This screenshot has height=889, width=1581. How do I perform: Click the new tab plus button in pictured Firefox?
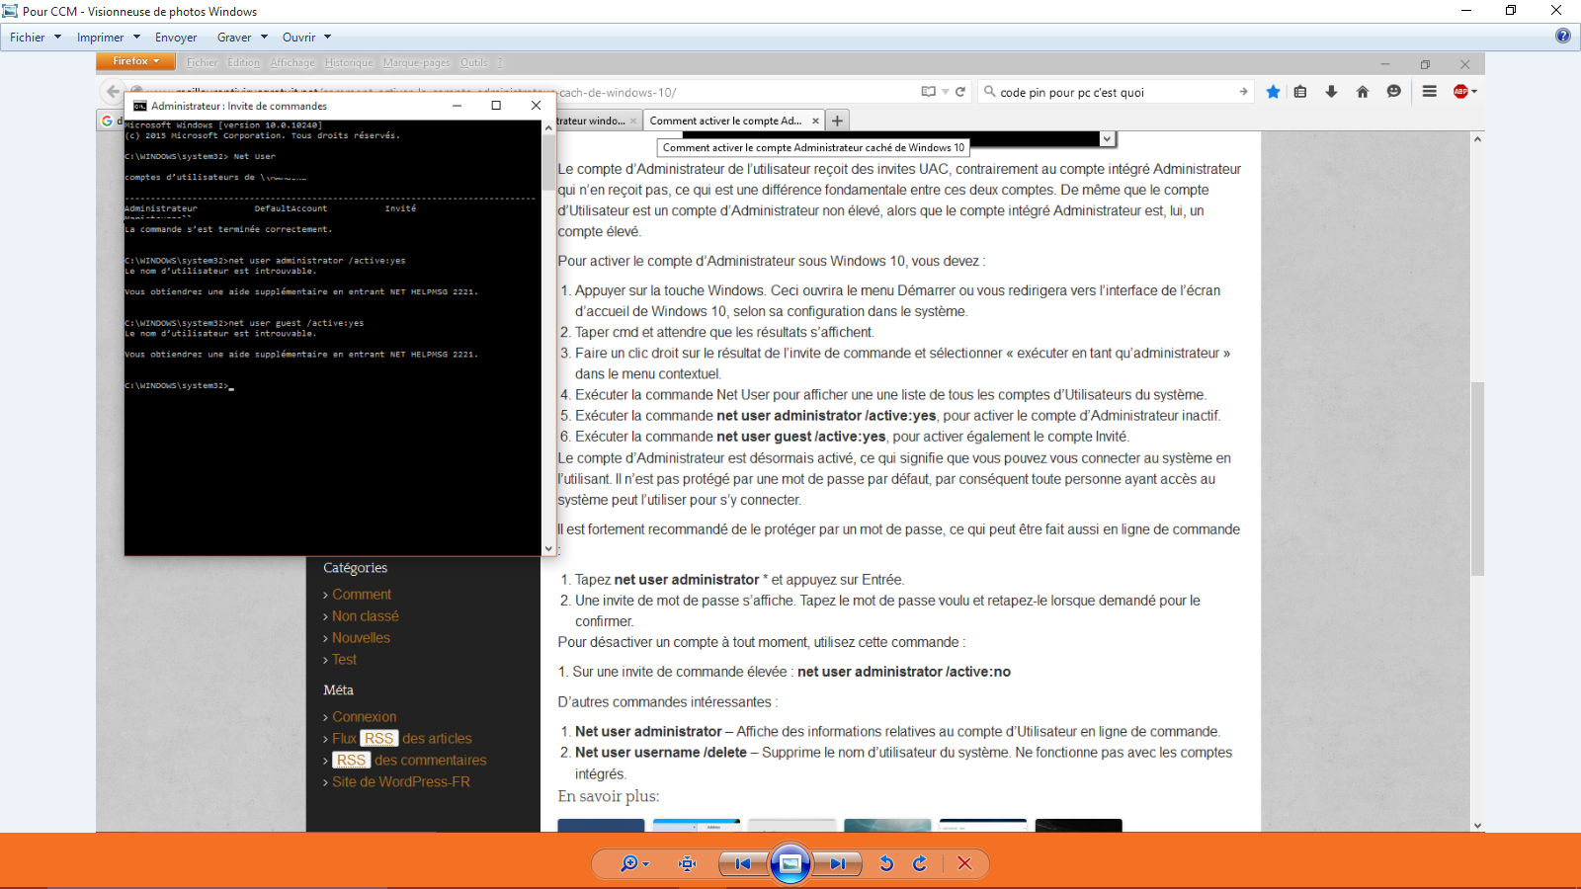point(837,121)
